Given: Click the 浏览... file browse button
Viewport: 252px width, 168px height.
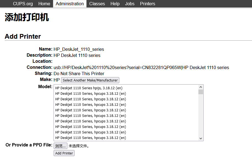Looking at the screenshot, I should point(61,146).
